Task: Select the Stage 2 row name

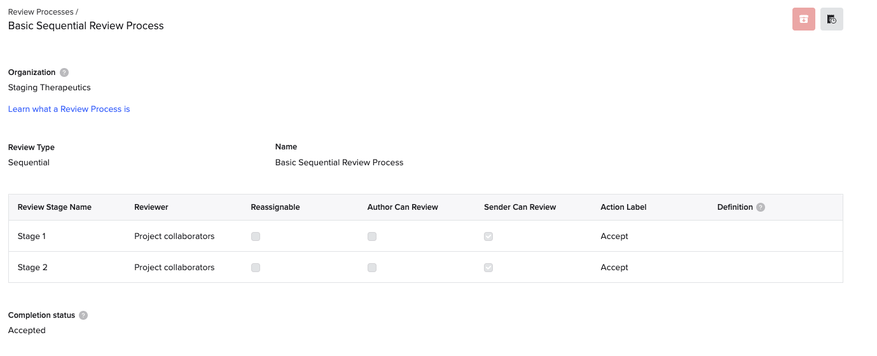Action: coord(32,268)
